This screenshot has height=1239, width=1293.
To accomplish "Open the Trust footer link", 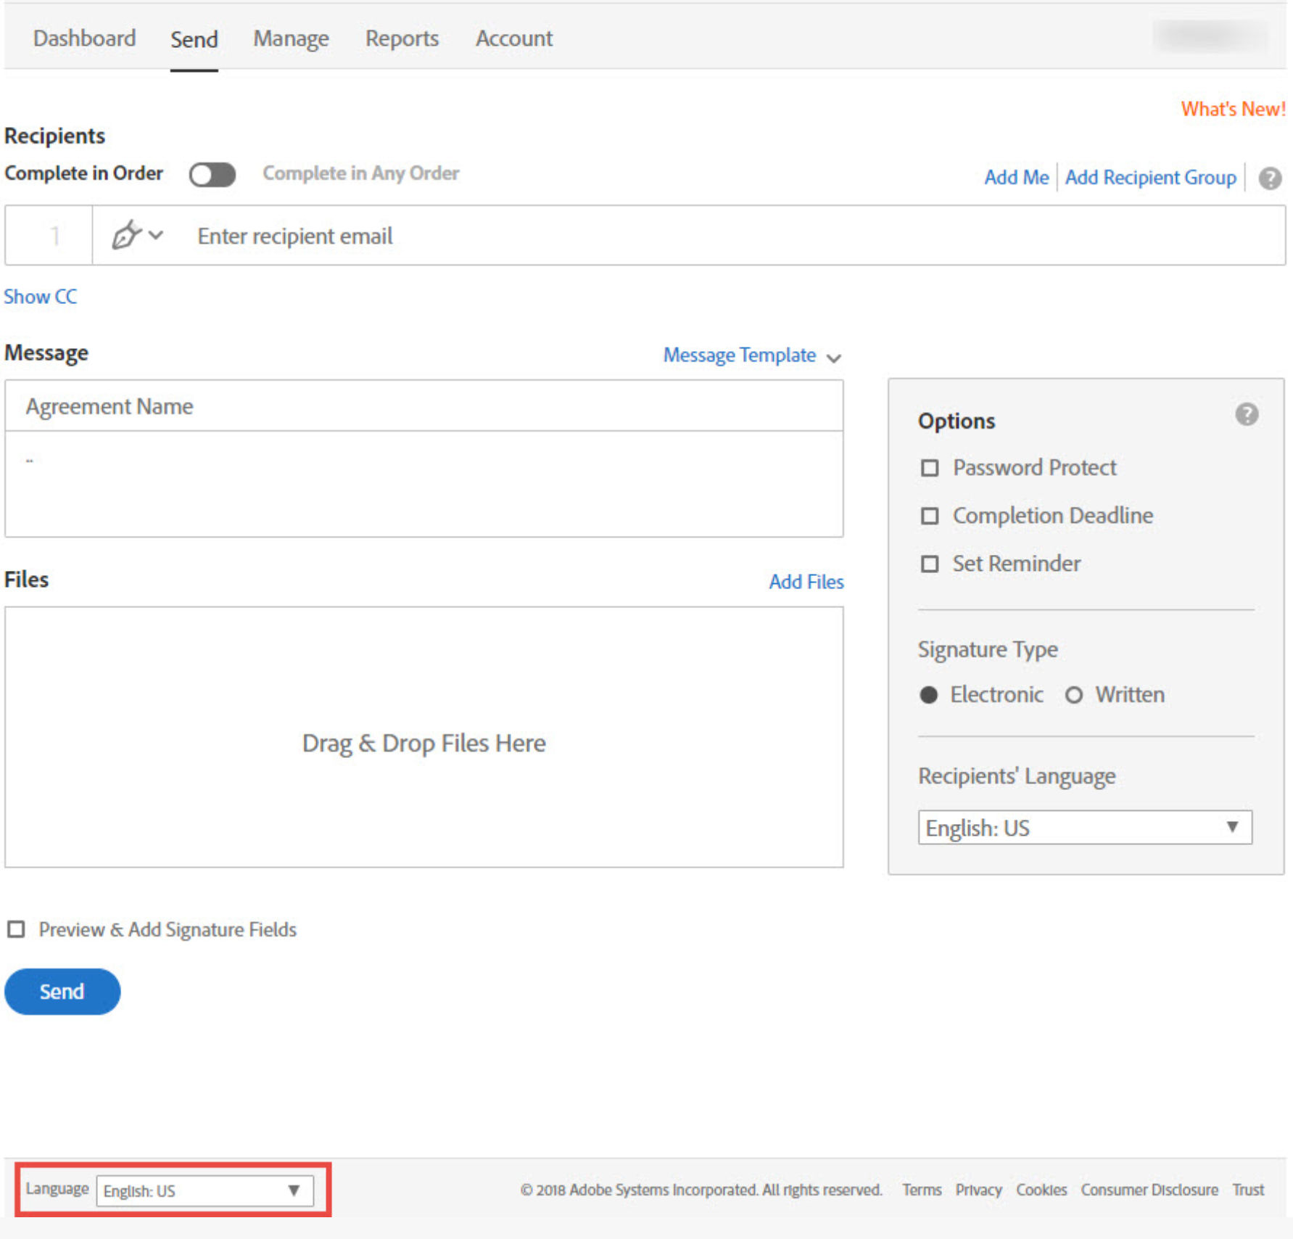I will [x=1247, y=1190].
